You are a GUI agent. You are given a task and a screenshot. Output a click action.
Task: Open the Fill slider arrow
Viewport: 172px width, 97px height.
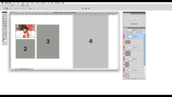click(141, 32)
